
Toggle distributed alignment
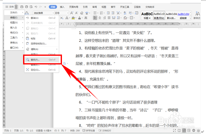tap(114, 18)
